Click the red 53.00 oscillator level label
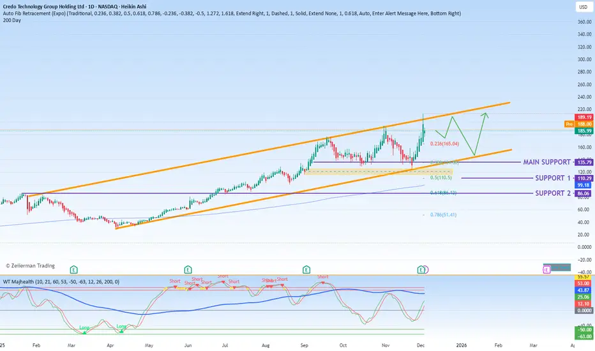 coord(584,283)
